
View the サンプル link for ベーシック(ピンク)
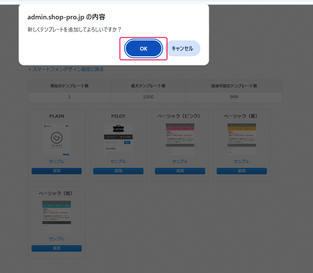pos(180,161)
